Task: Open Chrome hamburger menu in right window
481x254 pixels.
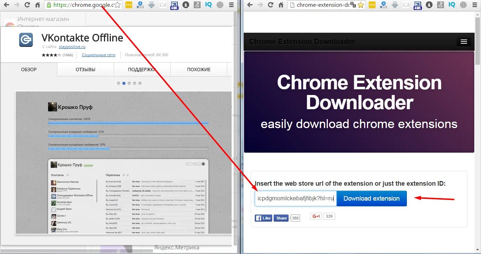Action: tap(475, 5)
